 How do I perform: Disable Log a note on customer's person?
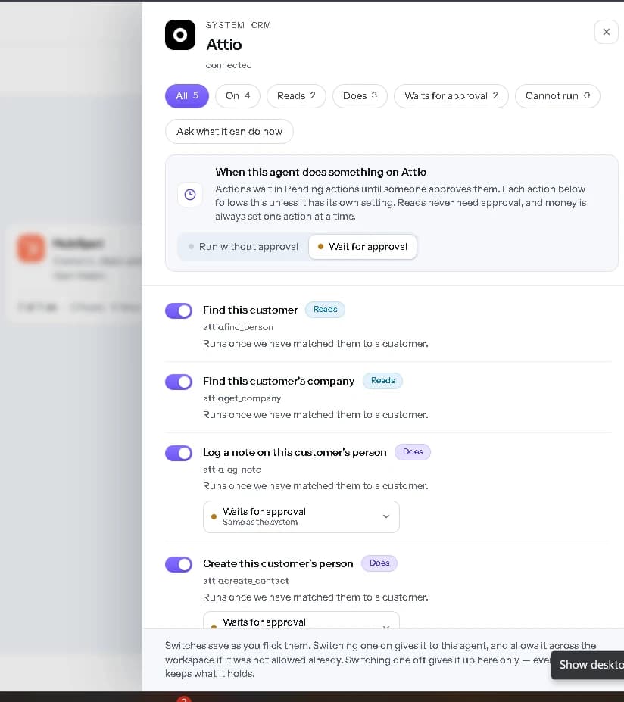click(179, 453)
